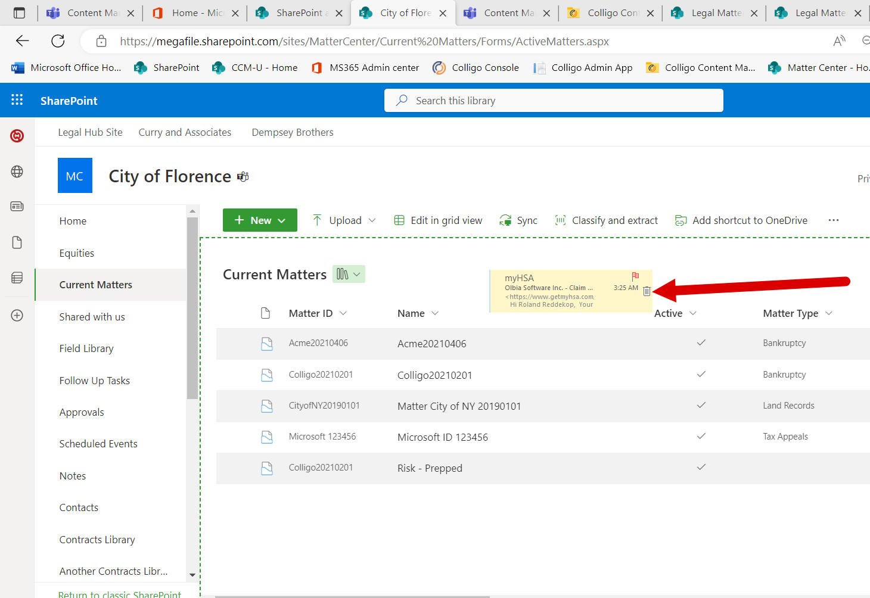
Task: Click the red flag on the myHSA note
Action: [635, 276]
